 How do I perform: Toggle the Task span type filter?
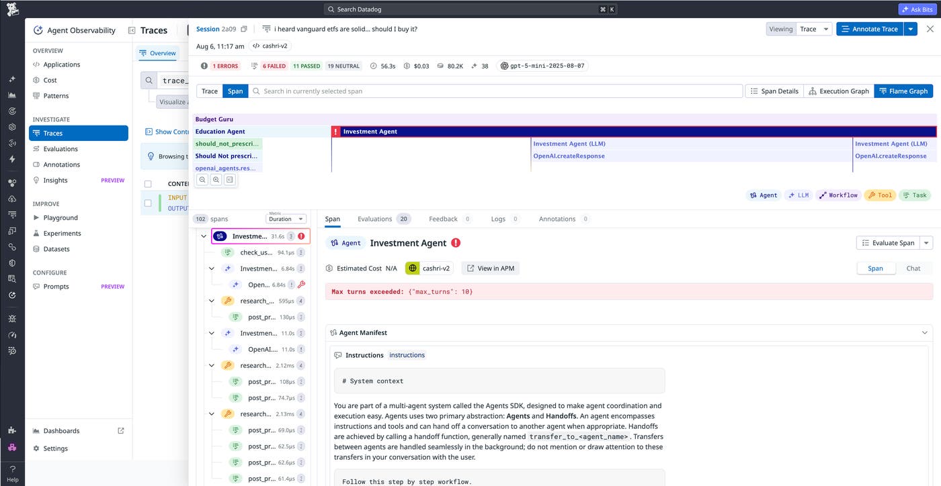point(914,195)
